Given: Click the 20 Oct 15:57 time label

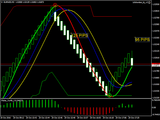Looking at the screenshot, I should coord(83,118).
